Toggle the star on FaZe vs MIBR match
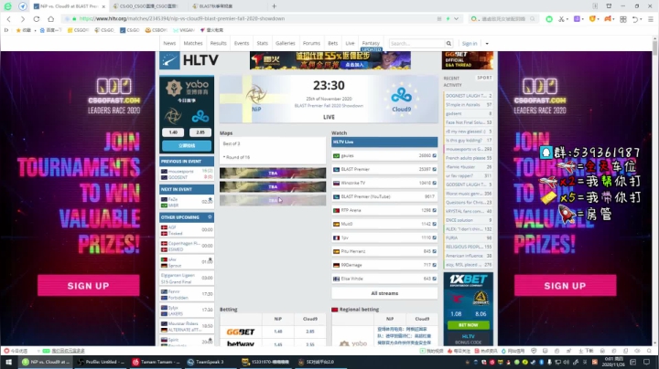659x369 pixels. [x=210, y=199]
